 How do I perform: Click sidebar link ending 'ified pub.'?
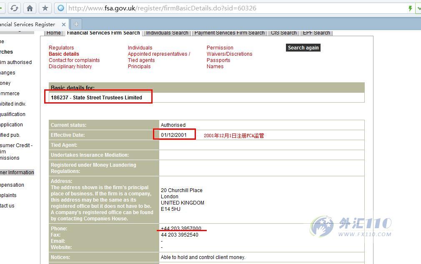coord(10,135)
